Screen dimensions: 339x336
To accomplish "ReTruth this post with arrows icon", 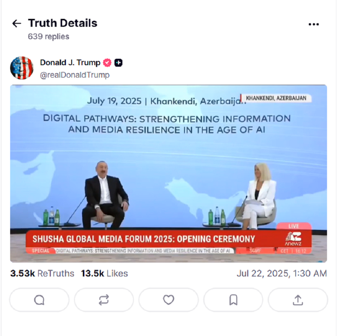I will (104, 300).
